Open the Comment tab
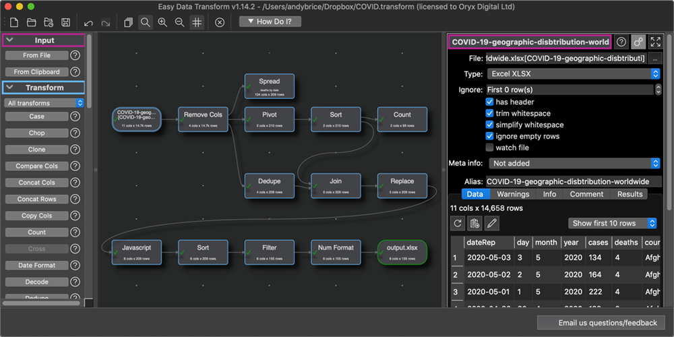 point(586,194)
